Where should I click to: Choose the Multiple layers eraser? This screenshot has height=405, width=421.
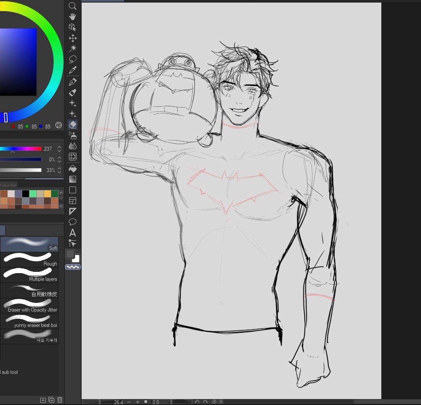pos(29,275)
